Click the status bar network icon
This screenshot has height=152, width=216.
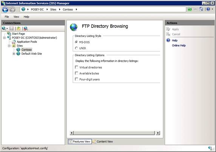coord(210,148)
